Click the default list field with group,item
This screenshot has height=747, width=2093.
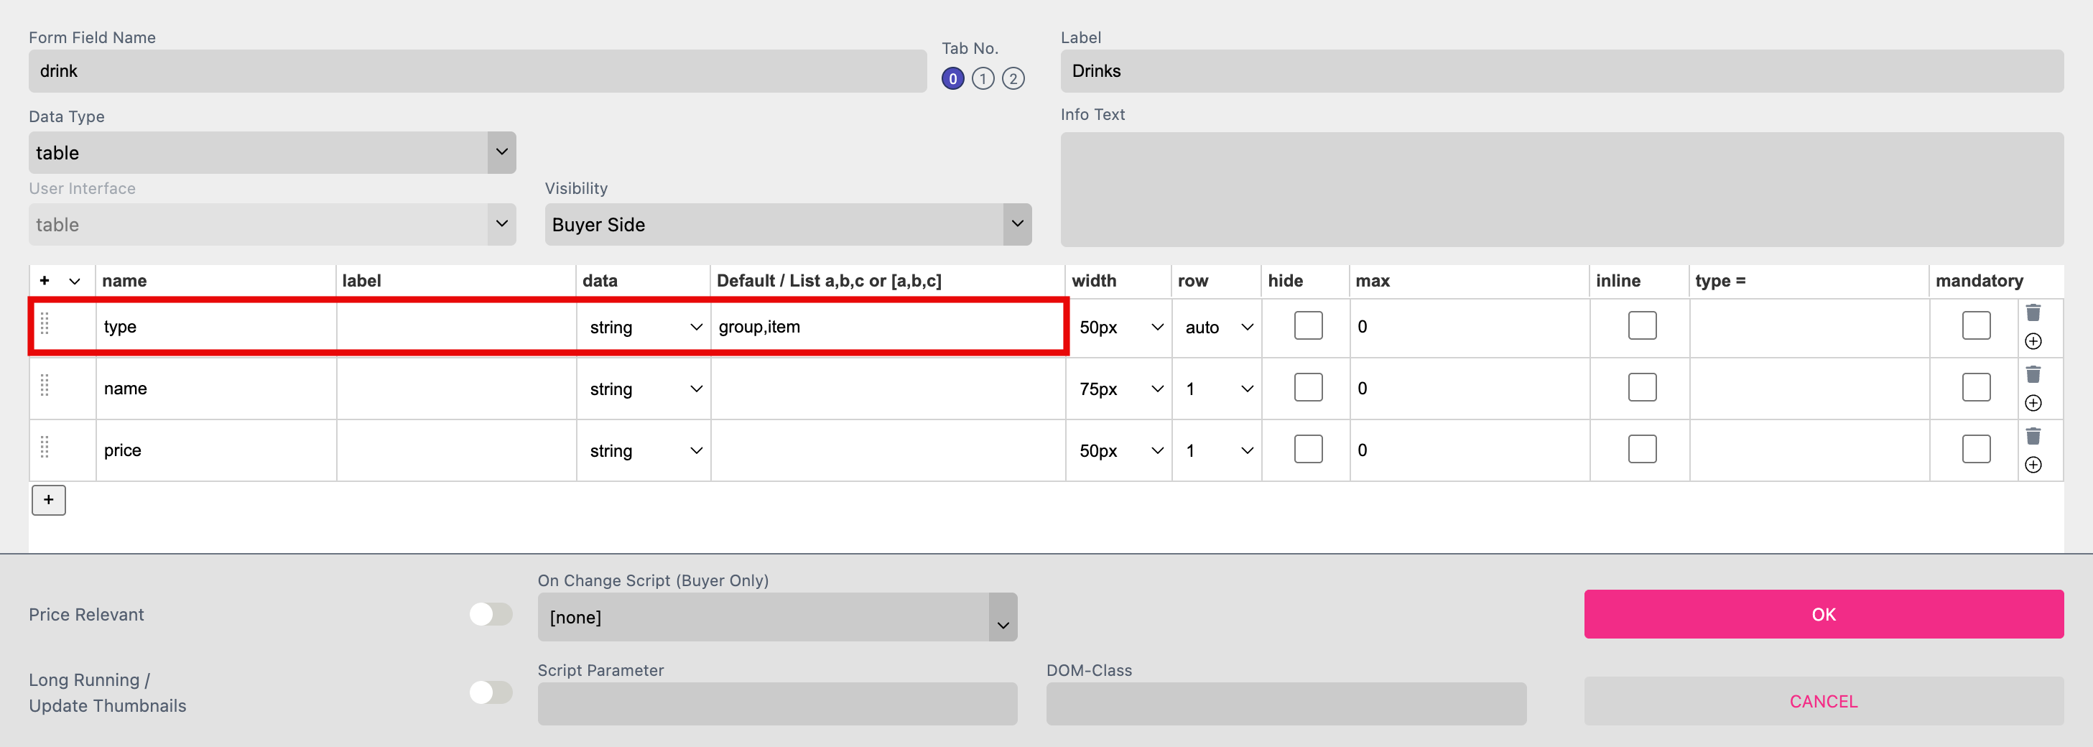point(888,327)
